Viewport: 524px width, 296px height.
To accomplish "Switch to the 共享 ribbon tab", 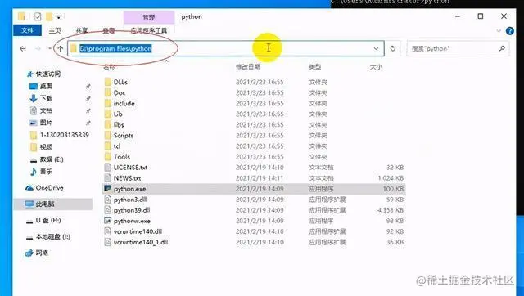I will coord(82,30).
